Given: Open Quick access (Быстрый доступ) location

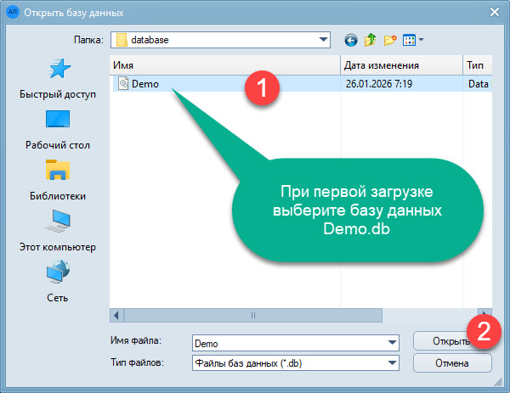Looking at the screenshot, I should [58, 79].
